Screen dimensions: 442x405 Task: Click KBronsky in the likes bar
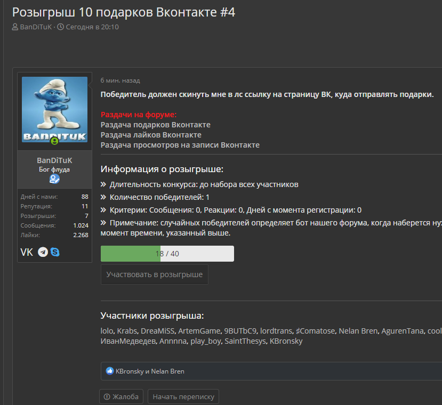[x=130, y=371]
